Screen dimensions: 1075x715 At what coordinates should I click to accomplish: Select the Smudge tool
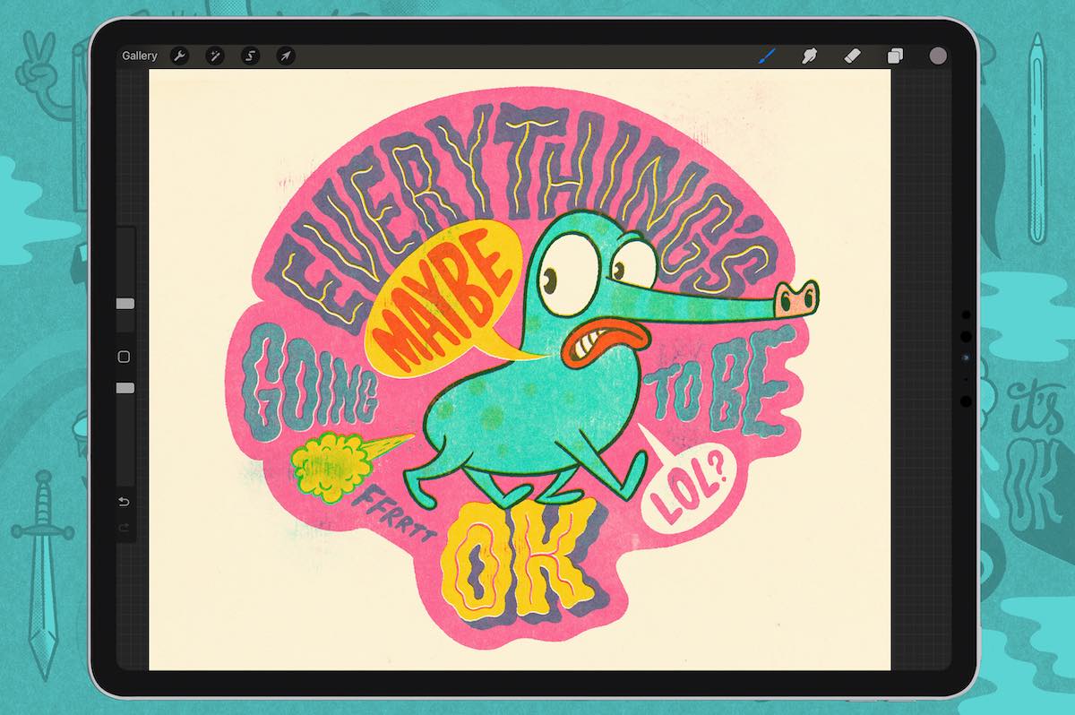click(808, 56)
